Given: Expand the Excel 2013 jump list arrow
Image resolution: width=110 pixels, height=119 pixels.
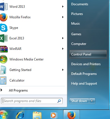Looking at the screenshot, I should point(63,38).
